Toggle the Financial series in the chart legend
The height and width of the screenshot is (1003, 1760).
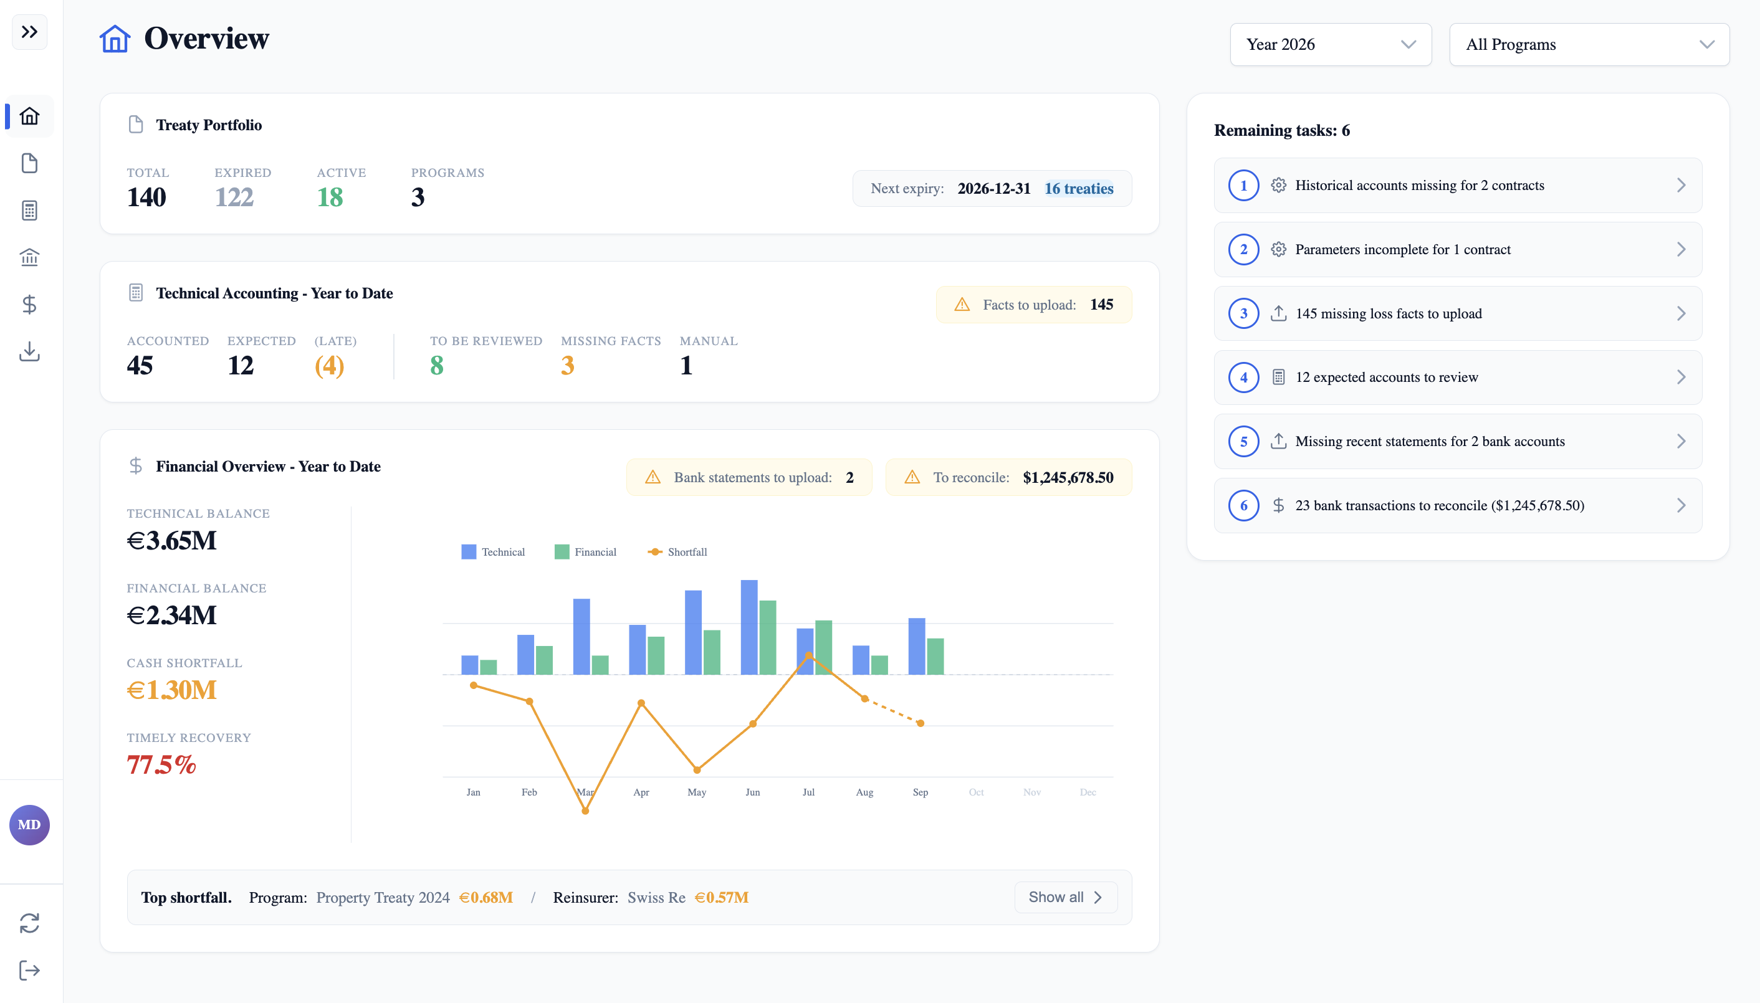(585, 551)
